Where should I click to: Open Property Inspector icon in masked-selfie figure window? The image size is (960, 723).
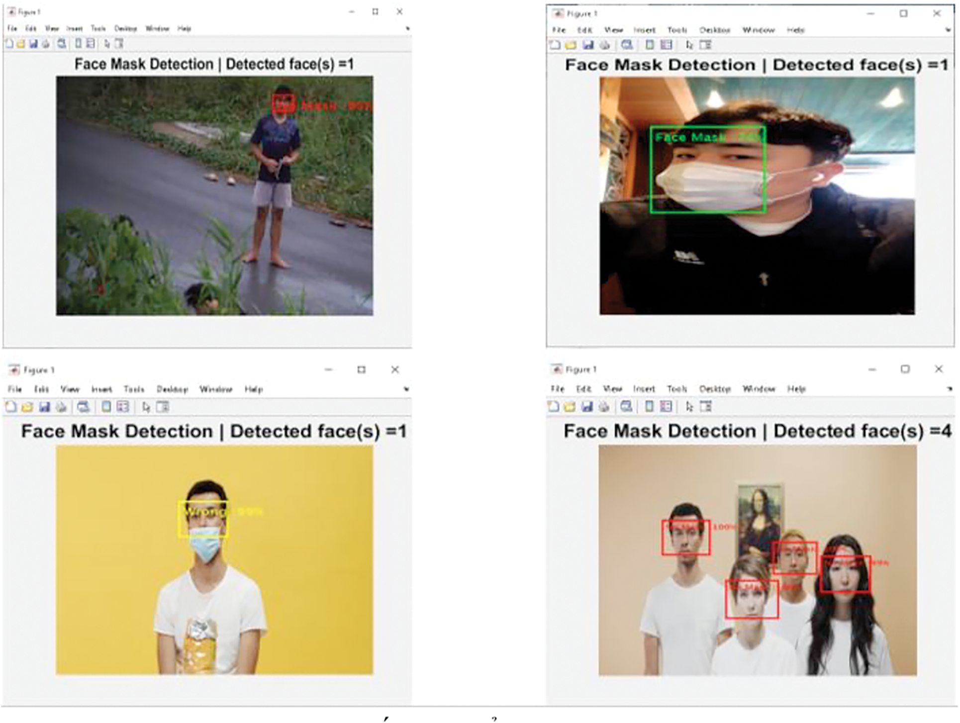(x=706, y=45)
